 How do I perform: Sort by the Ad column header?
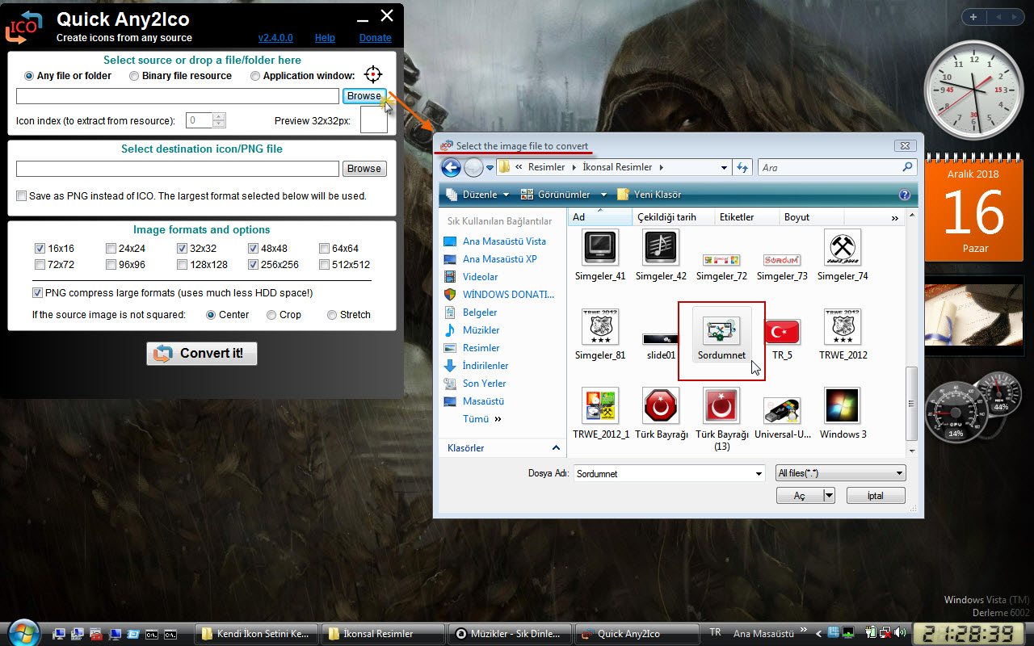[x=600, y=217]
